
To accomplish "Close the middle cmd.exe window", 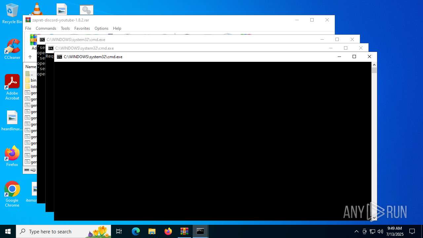I will coord(361,48).
